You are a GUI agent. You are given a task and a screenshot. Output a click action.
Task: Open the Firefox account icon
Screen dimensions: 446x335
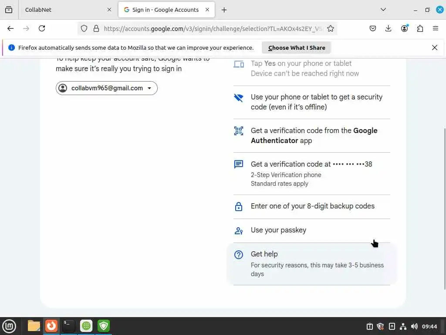[405, 28]
